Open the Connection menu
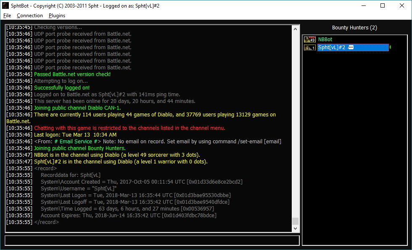The width and height of the screenshot is (412, 250). [x=30, y=16]
